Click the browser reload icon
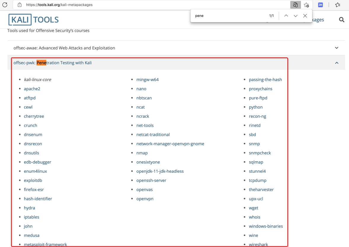349x247 pixels. point(5,5)
